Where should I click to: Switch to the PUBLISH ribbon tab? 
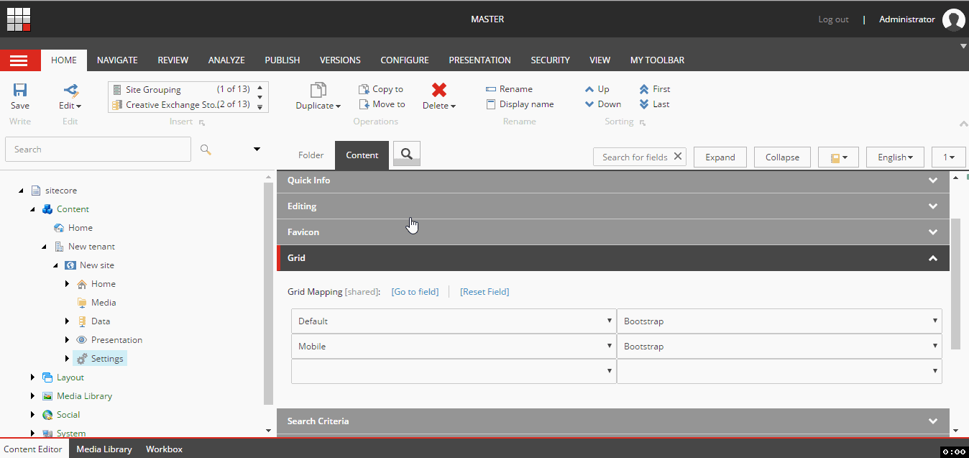283,60
